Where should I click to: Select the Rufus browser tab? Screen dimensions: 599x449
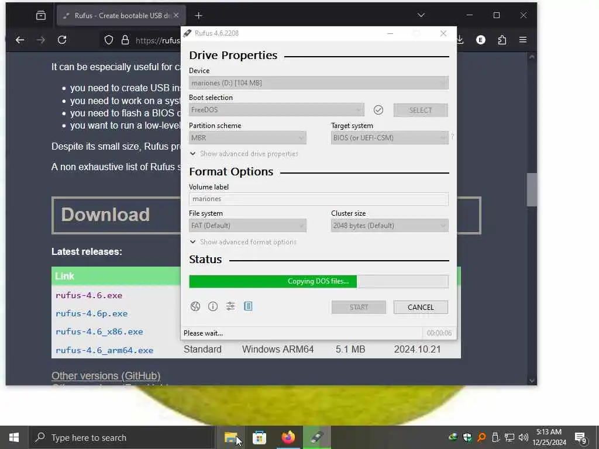point(122,16)
